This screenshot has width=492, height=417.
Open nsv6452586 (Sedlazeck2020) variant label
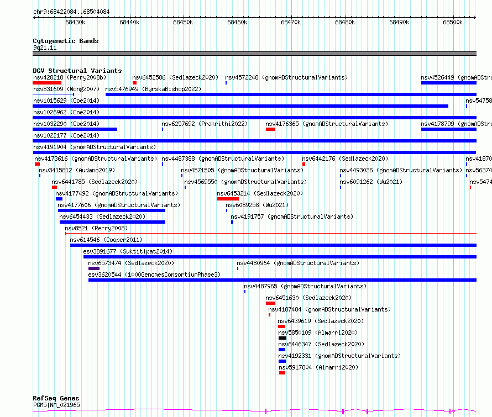175,77
